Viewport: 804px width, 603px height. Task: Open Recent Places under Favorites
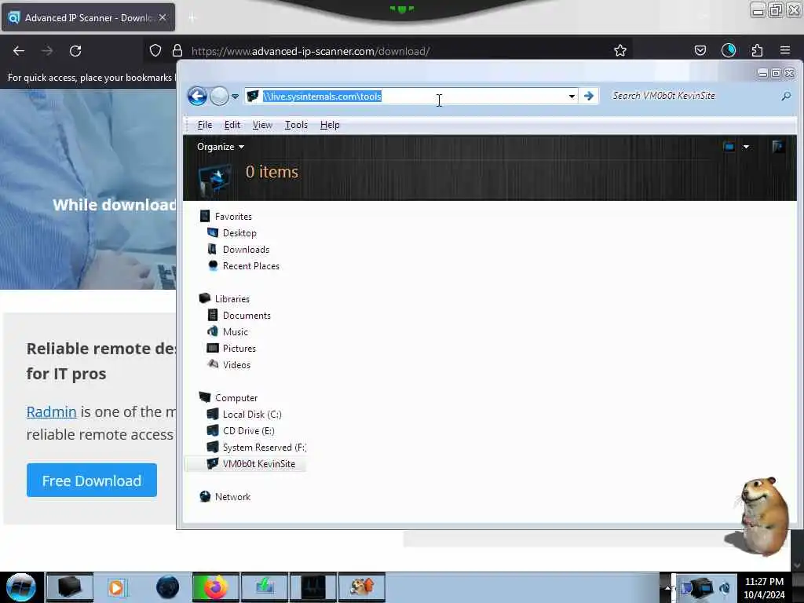[251, 265]
